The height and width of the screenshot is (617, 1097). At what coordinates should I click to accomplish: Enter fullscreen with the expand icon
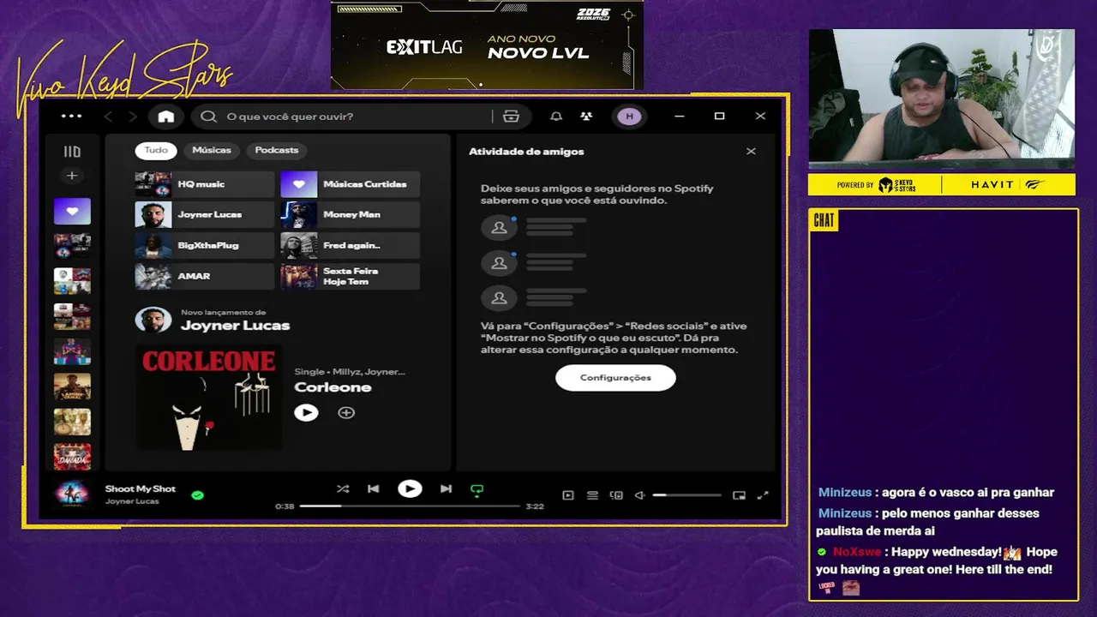pyautogui.click(x=763, y=495)
